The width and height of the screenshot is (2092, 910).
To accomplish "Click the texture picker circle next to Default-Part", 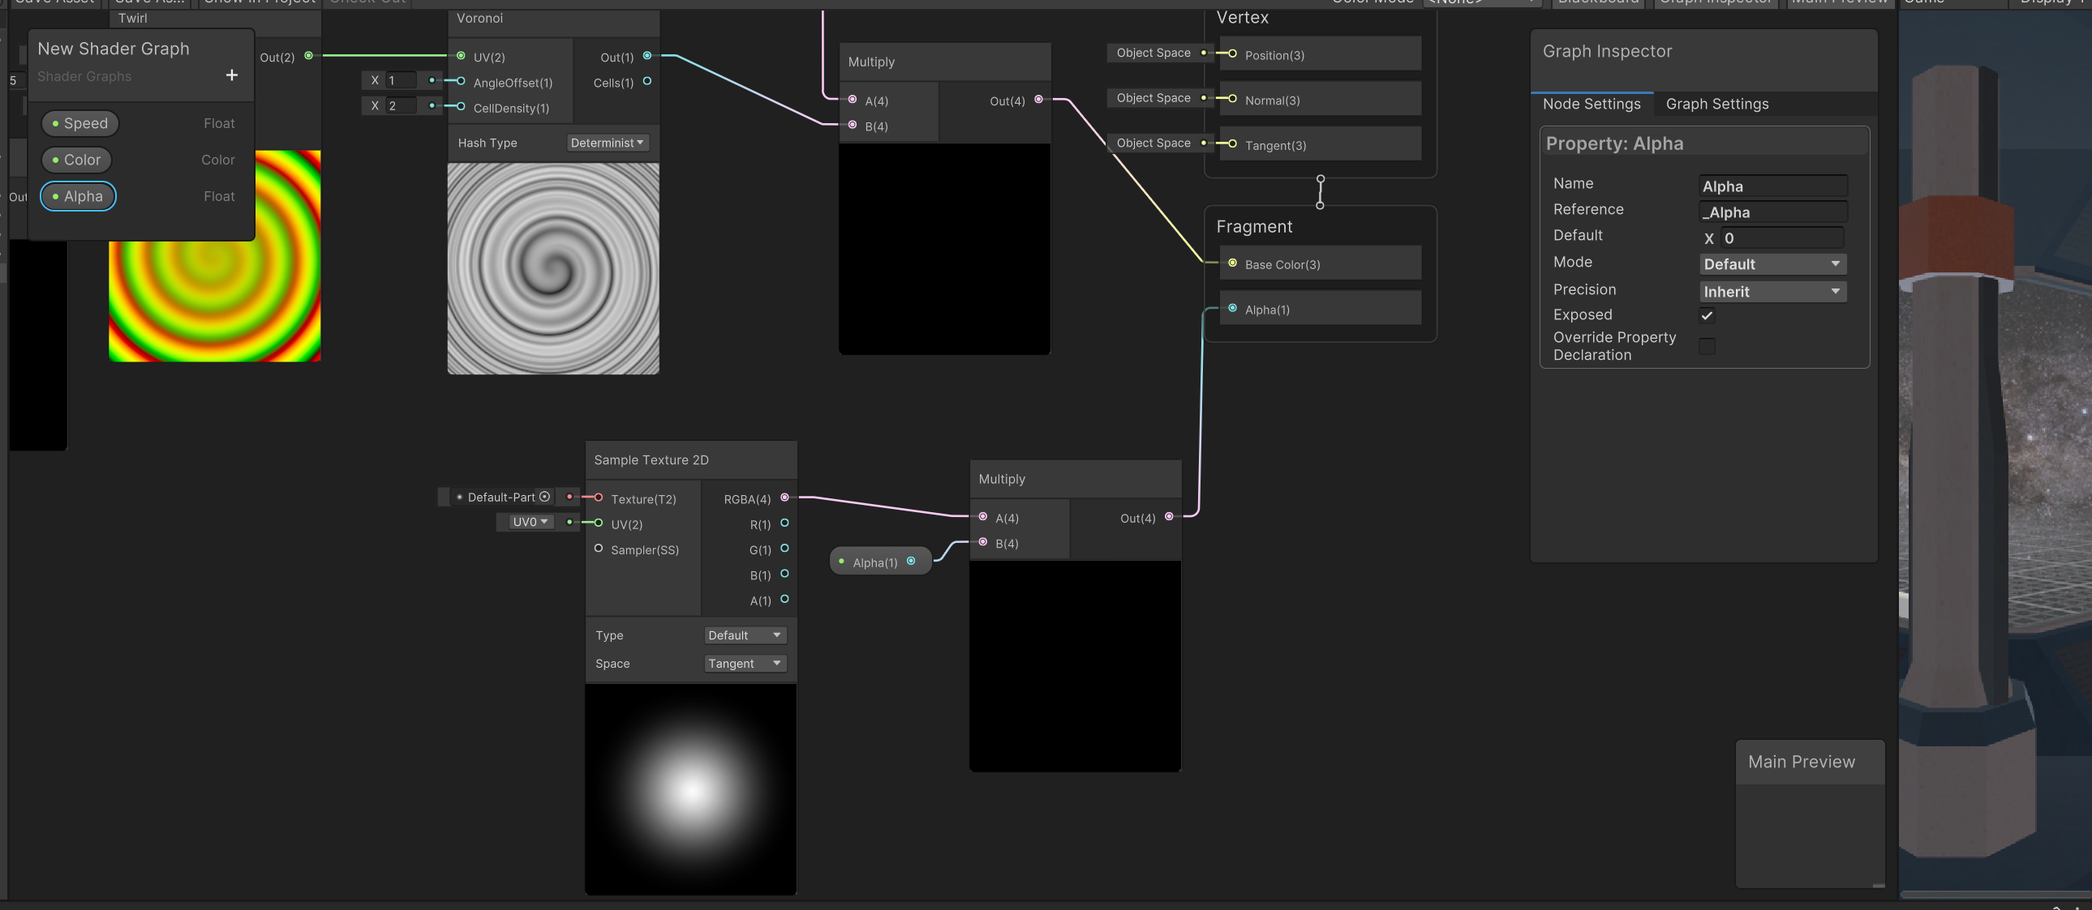I will [x=545, y=498].
